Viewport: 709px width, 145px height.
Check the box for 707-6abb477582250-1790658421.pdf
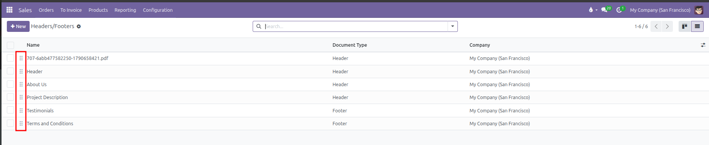click(10, 58)
